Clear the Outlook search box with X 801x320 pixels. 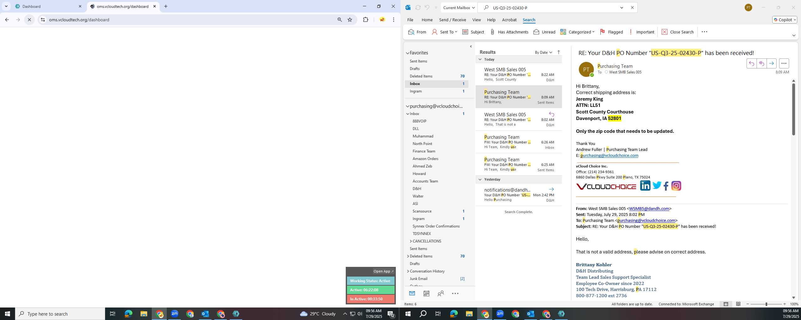[632, 7]
